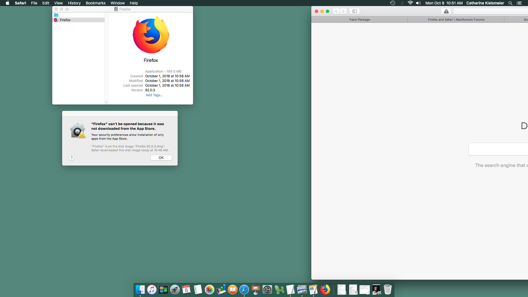Open the Bookmarks menu
The width and height of the screenshot is (528, 297).
coord(95,3)
